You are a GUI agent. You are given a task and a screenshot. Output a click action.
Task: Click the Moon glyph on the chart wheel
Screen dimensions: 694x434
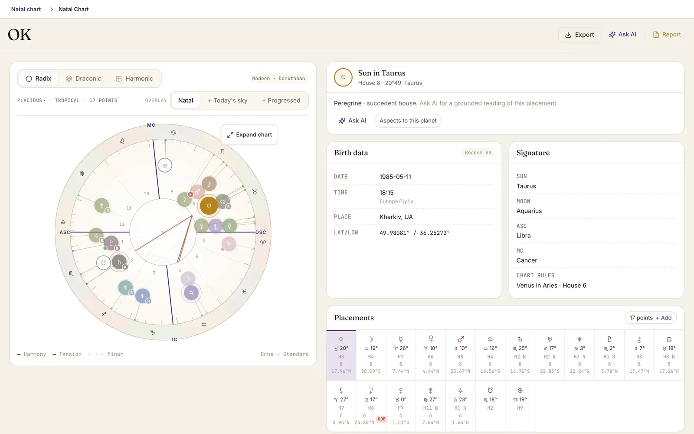pos(188,279)
